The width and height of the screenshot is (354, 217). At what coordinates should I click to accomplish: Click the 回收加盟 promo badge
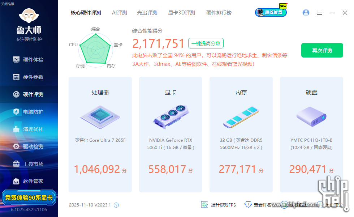271,12
